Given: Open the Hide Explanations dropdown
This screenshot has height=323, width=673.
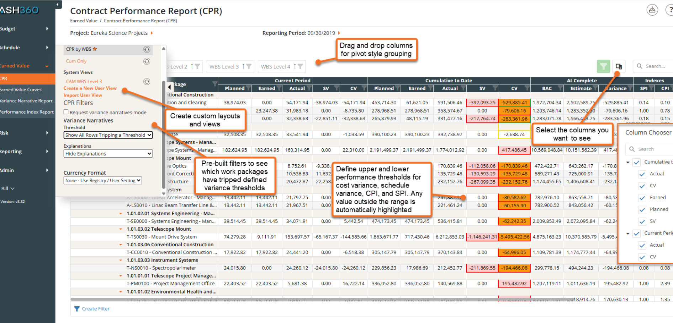Looking at the screenshot, I should (108, 154).
